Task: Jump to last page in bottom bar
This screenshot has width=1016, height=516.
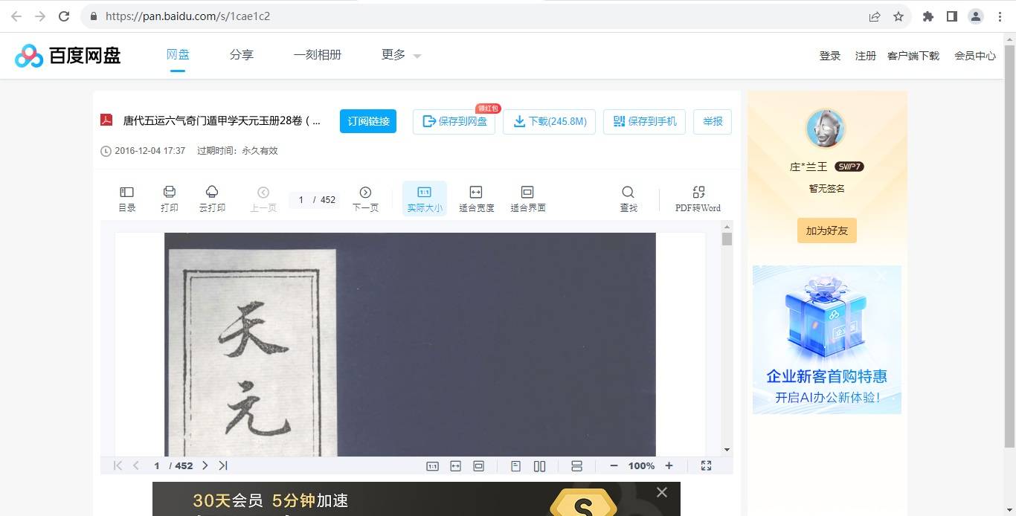Action: pyautogui.click(x=223, y=465)
